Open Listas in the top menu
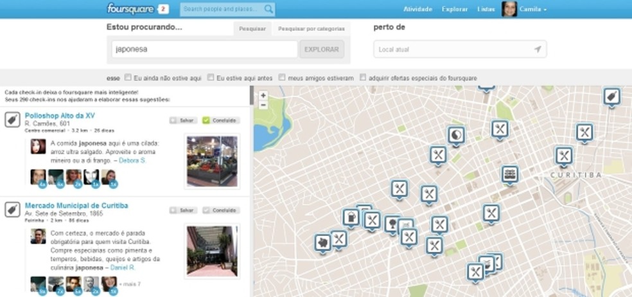The image size is (632, 297). tap(486, 9)
